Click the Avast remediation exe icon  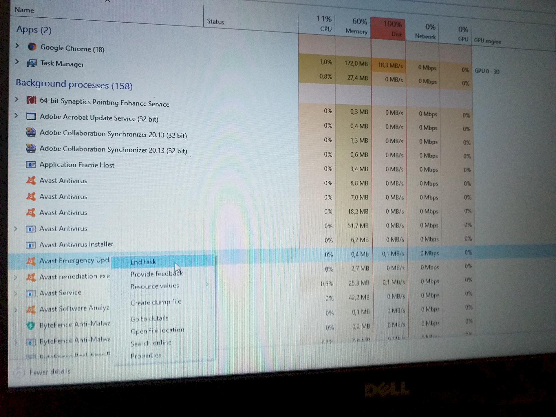pyautogui.click(x=31, y=277)
